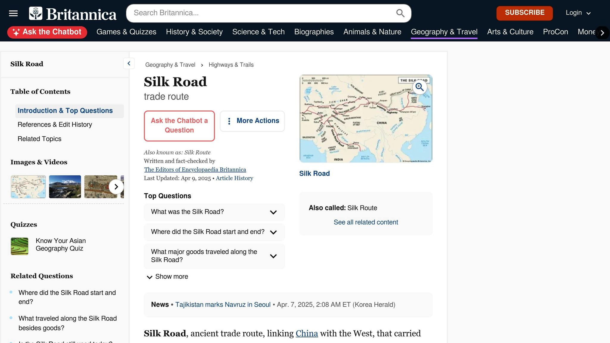The width and height of the screenshot is (610, 343).
Task: Open the China hyperlink in the article
Action: pyautogui.click(x=306, y=334)
